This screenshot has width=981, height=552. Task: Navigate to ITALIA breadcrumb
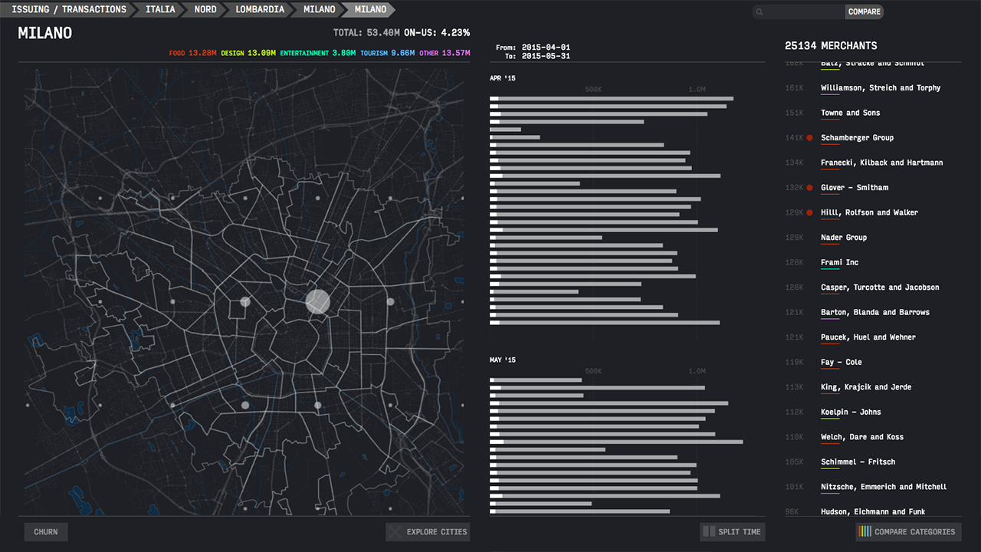pyautogui.click(x=160, y=10)
